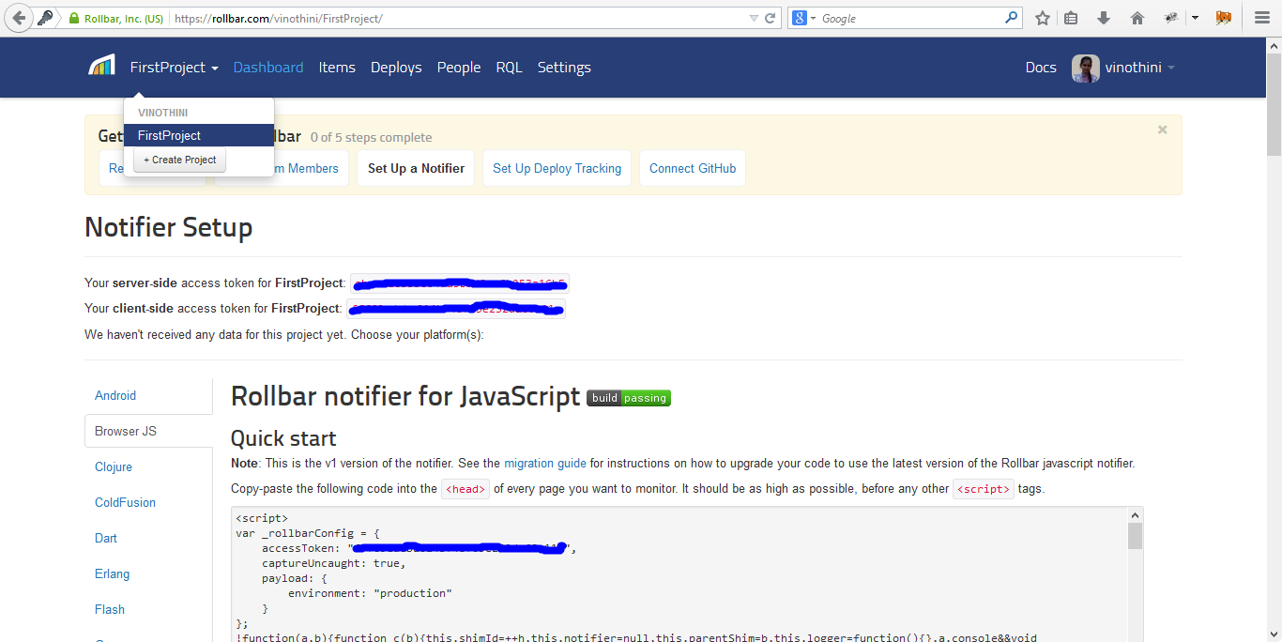Open the migration guide link
Image resolution: width=1282 pixels, height=642 pixels.
point(544,463)
